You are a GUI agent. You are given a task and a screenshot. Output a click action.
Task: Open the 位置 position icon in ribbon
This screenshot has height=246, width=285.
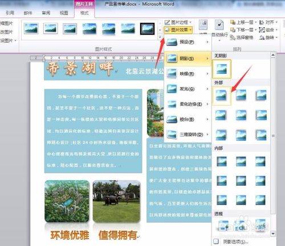pyautogui.click(x=203, y=26)
